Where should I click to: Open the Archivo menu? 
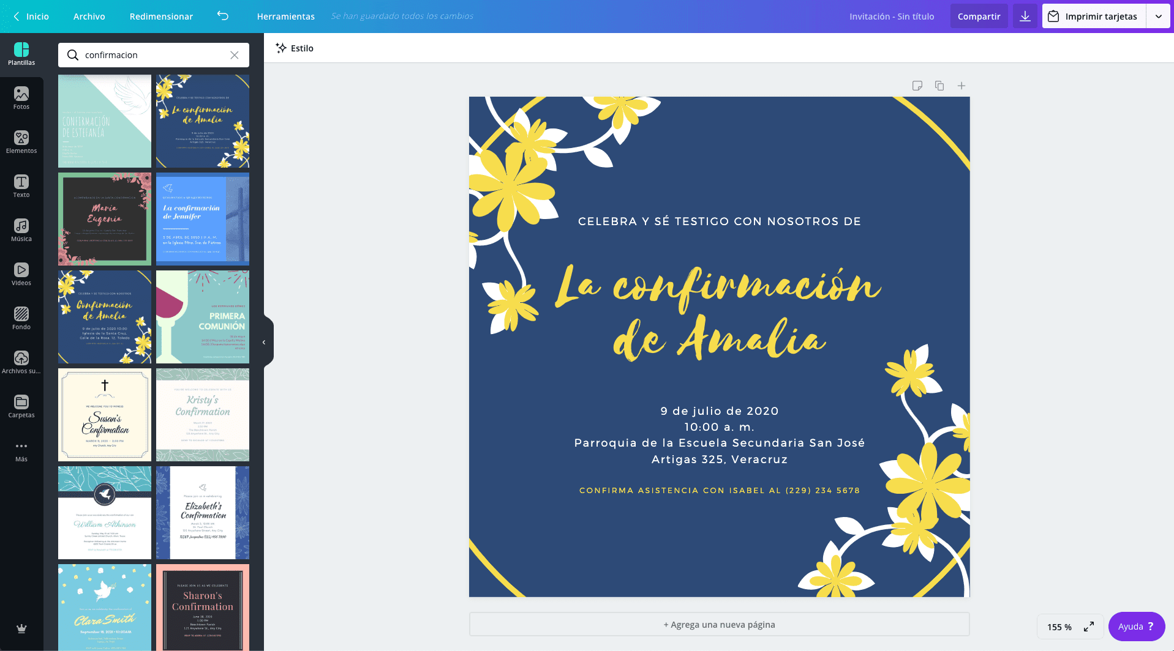click(89, 17)
